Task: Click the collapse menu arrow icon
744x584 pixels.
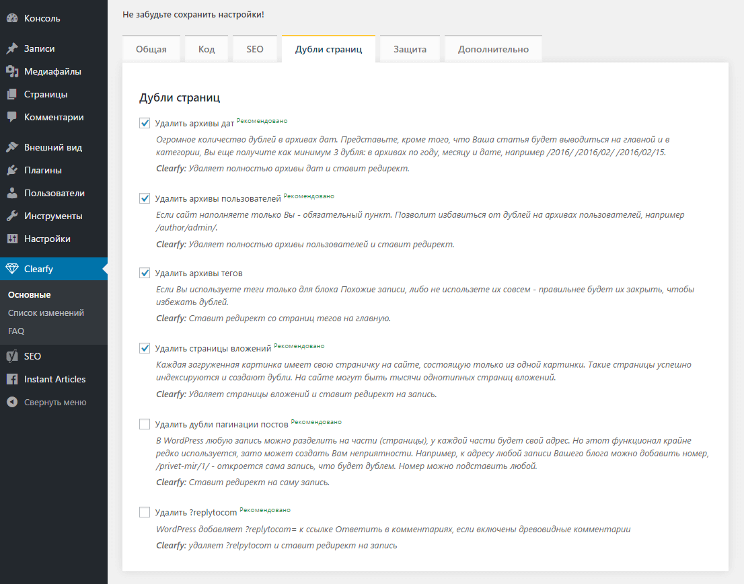Action: coord(12,402)
